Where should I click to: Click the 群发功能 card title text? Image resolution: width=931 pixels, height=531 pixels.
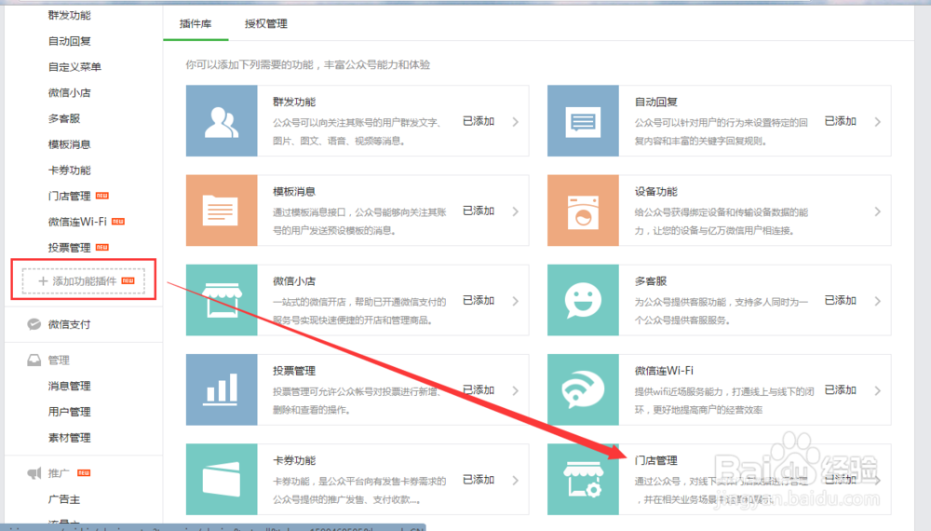tap(294, 102)
